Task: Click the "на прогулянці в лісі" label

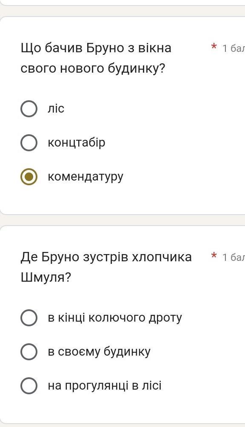Action: pos(105,386)
